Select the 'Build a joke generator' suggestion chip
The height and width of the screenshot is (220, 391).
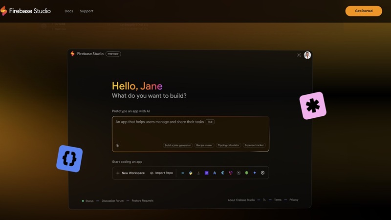(177, 145)
